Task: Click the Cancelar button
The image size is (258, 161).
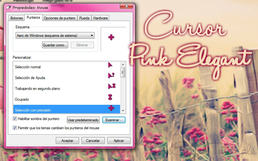Action: [x=93, y=141]
